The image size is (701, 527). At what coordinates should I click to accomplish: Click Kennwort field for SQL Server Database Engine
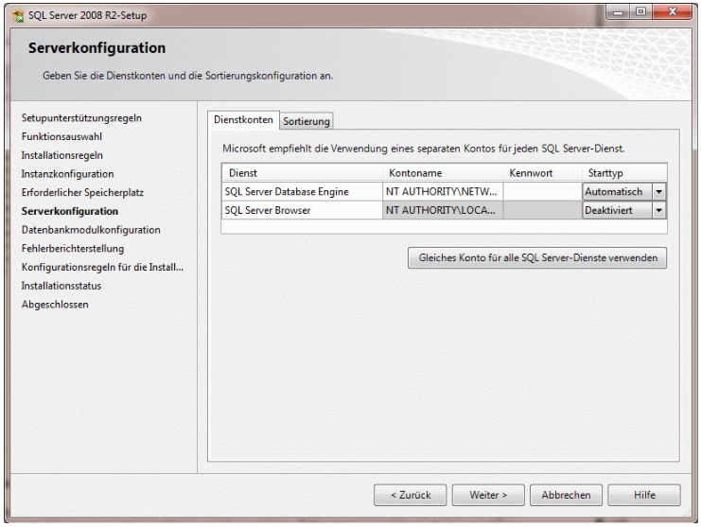point(542,192)
